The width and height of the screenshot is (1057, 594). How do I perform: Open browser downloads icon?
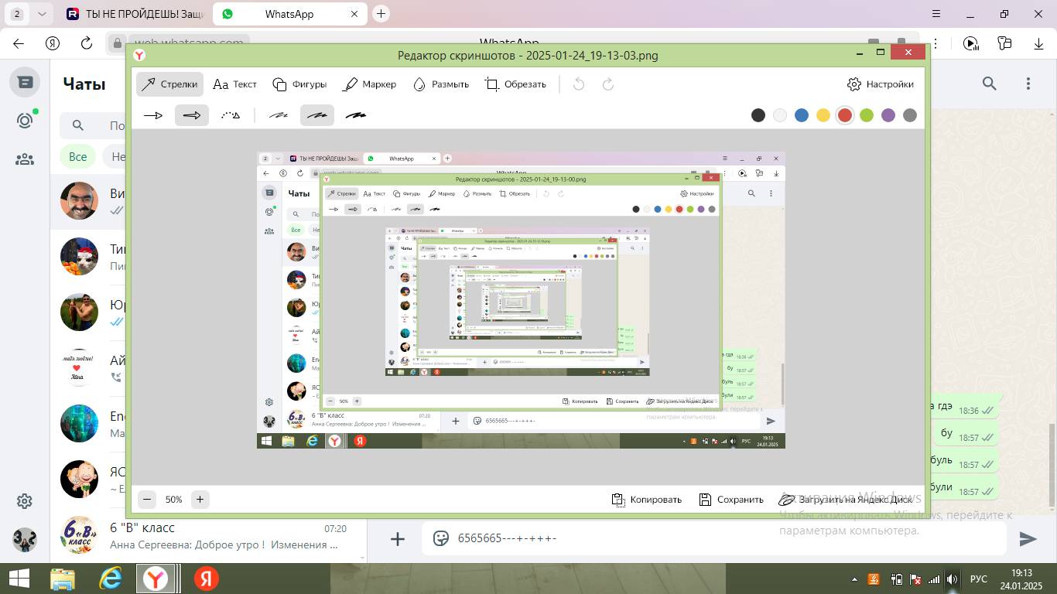click(1038, 43)
